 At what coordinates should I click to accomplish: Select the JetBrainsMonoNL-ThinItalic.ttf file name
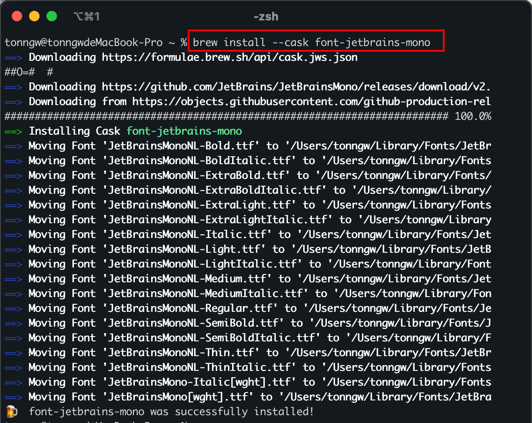point(199,367)
